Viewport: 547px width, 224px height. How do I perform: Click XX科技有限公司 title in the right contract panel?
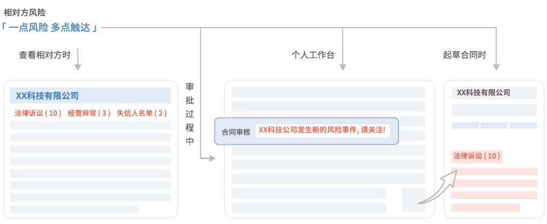483,93
